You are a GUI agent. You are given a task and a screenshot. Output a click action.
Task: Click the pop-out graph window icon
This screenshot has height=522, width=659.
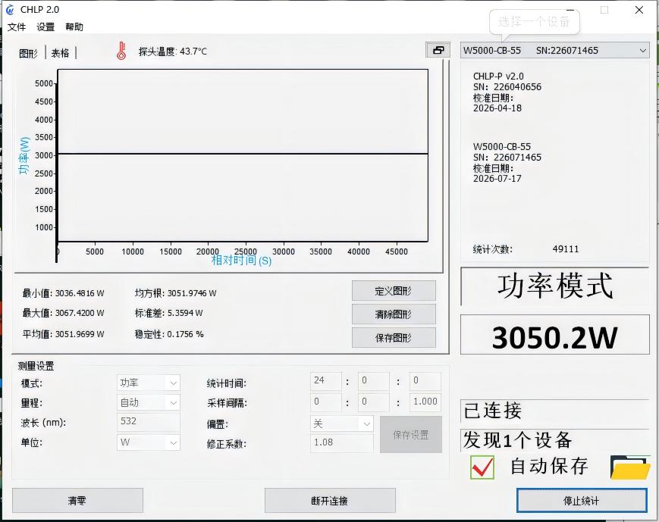click(438, 51)
